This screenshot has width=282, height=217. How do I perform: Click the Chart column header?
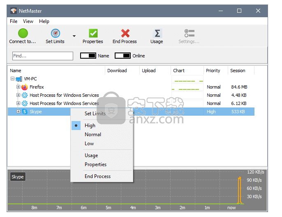179,71
